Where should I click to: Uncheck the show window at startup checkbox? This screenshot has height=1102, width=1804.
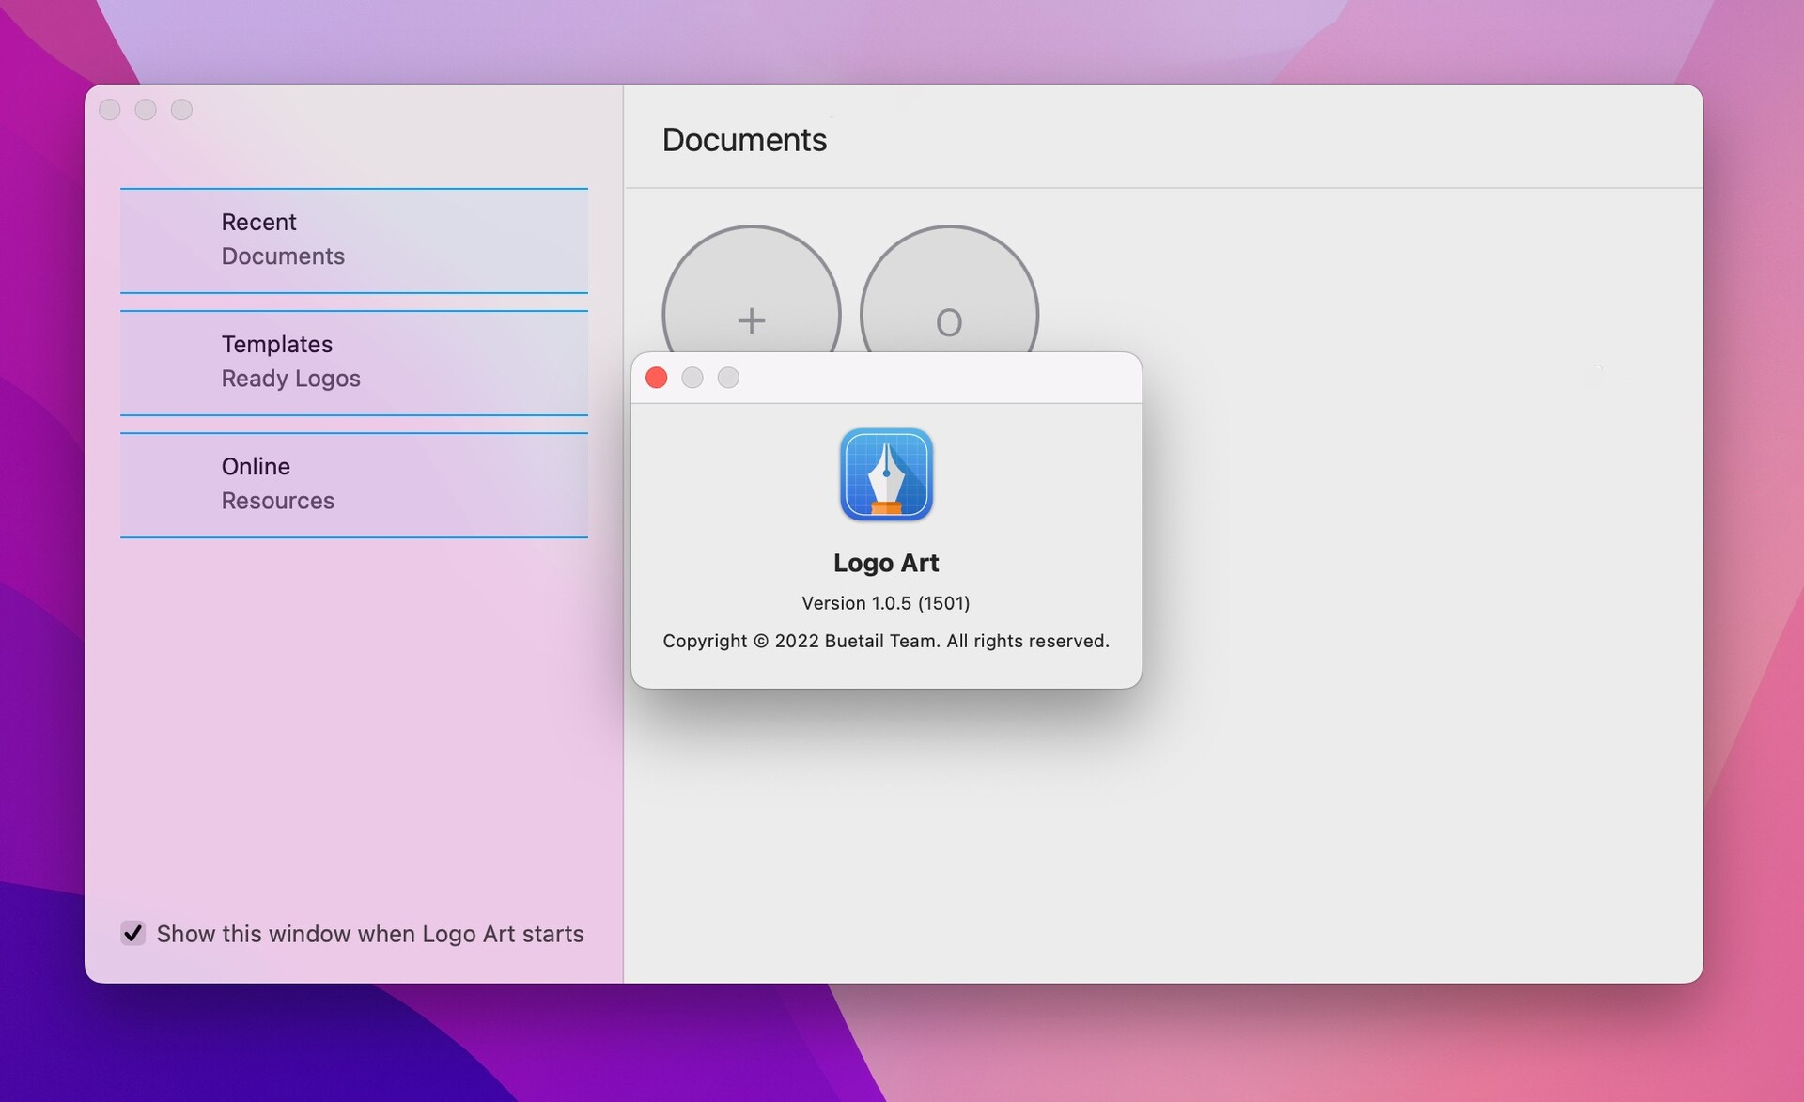pos(132,933)
